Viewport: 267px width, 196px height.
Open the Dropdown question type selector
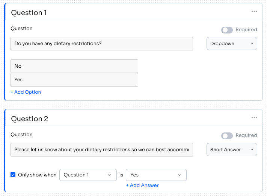point(232,44)
